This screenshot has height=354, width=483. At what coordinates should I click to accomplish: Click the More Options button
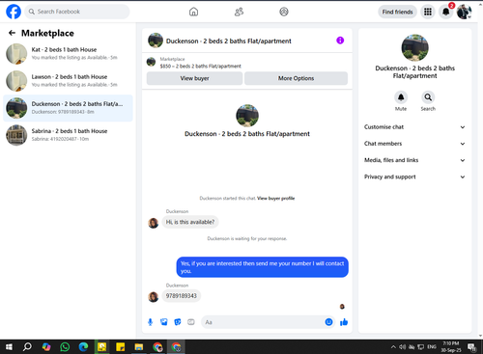[x=296, y=78]
